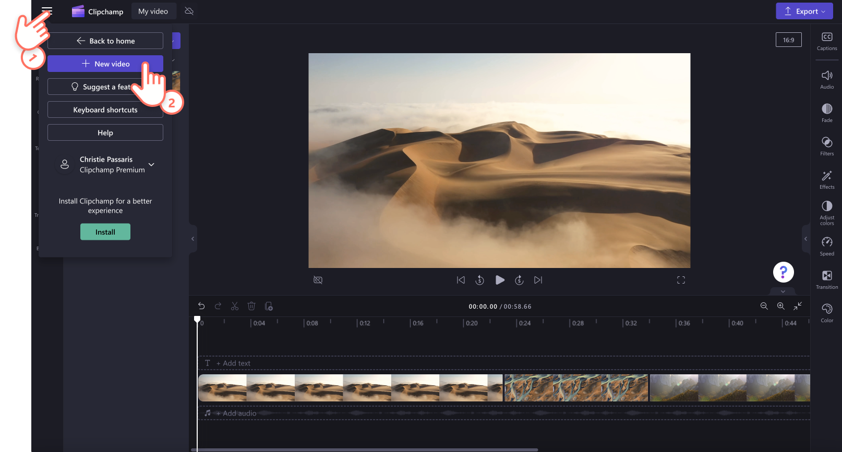Toggle the captions off icon under preview

click(x=318, y=280)
